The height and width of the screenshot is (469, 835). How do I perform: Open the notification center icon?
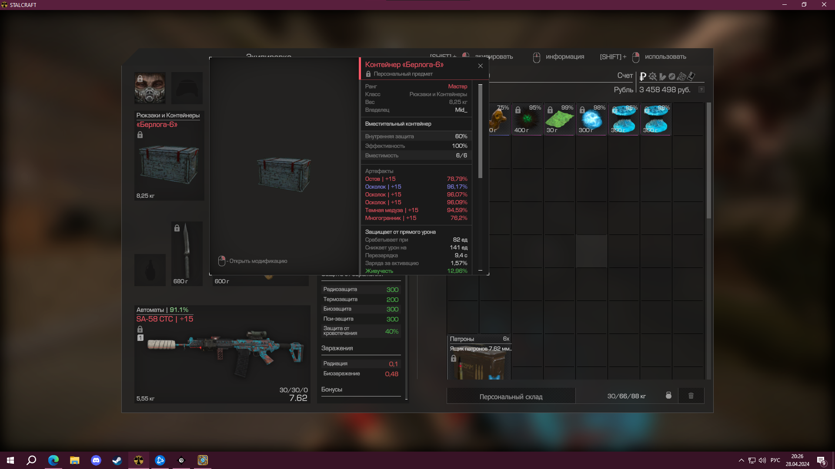(x=822, y=461)
